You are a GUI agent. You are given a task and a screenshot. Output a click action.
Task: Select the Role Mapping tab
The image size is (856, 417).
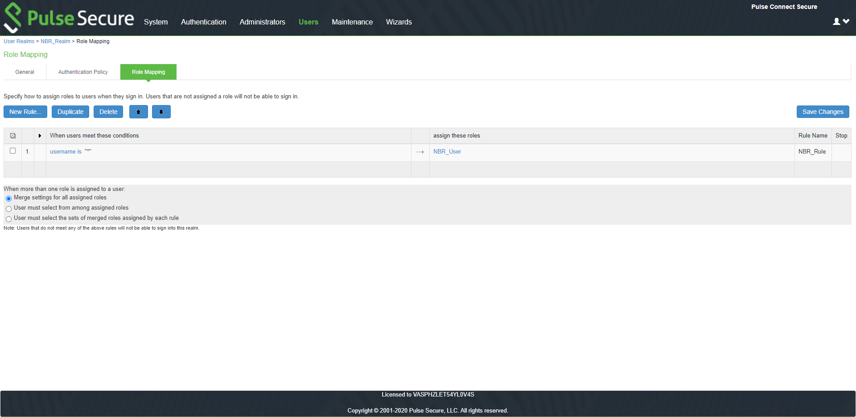tap(148, 72)
